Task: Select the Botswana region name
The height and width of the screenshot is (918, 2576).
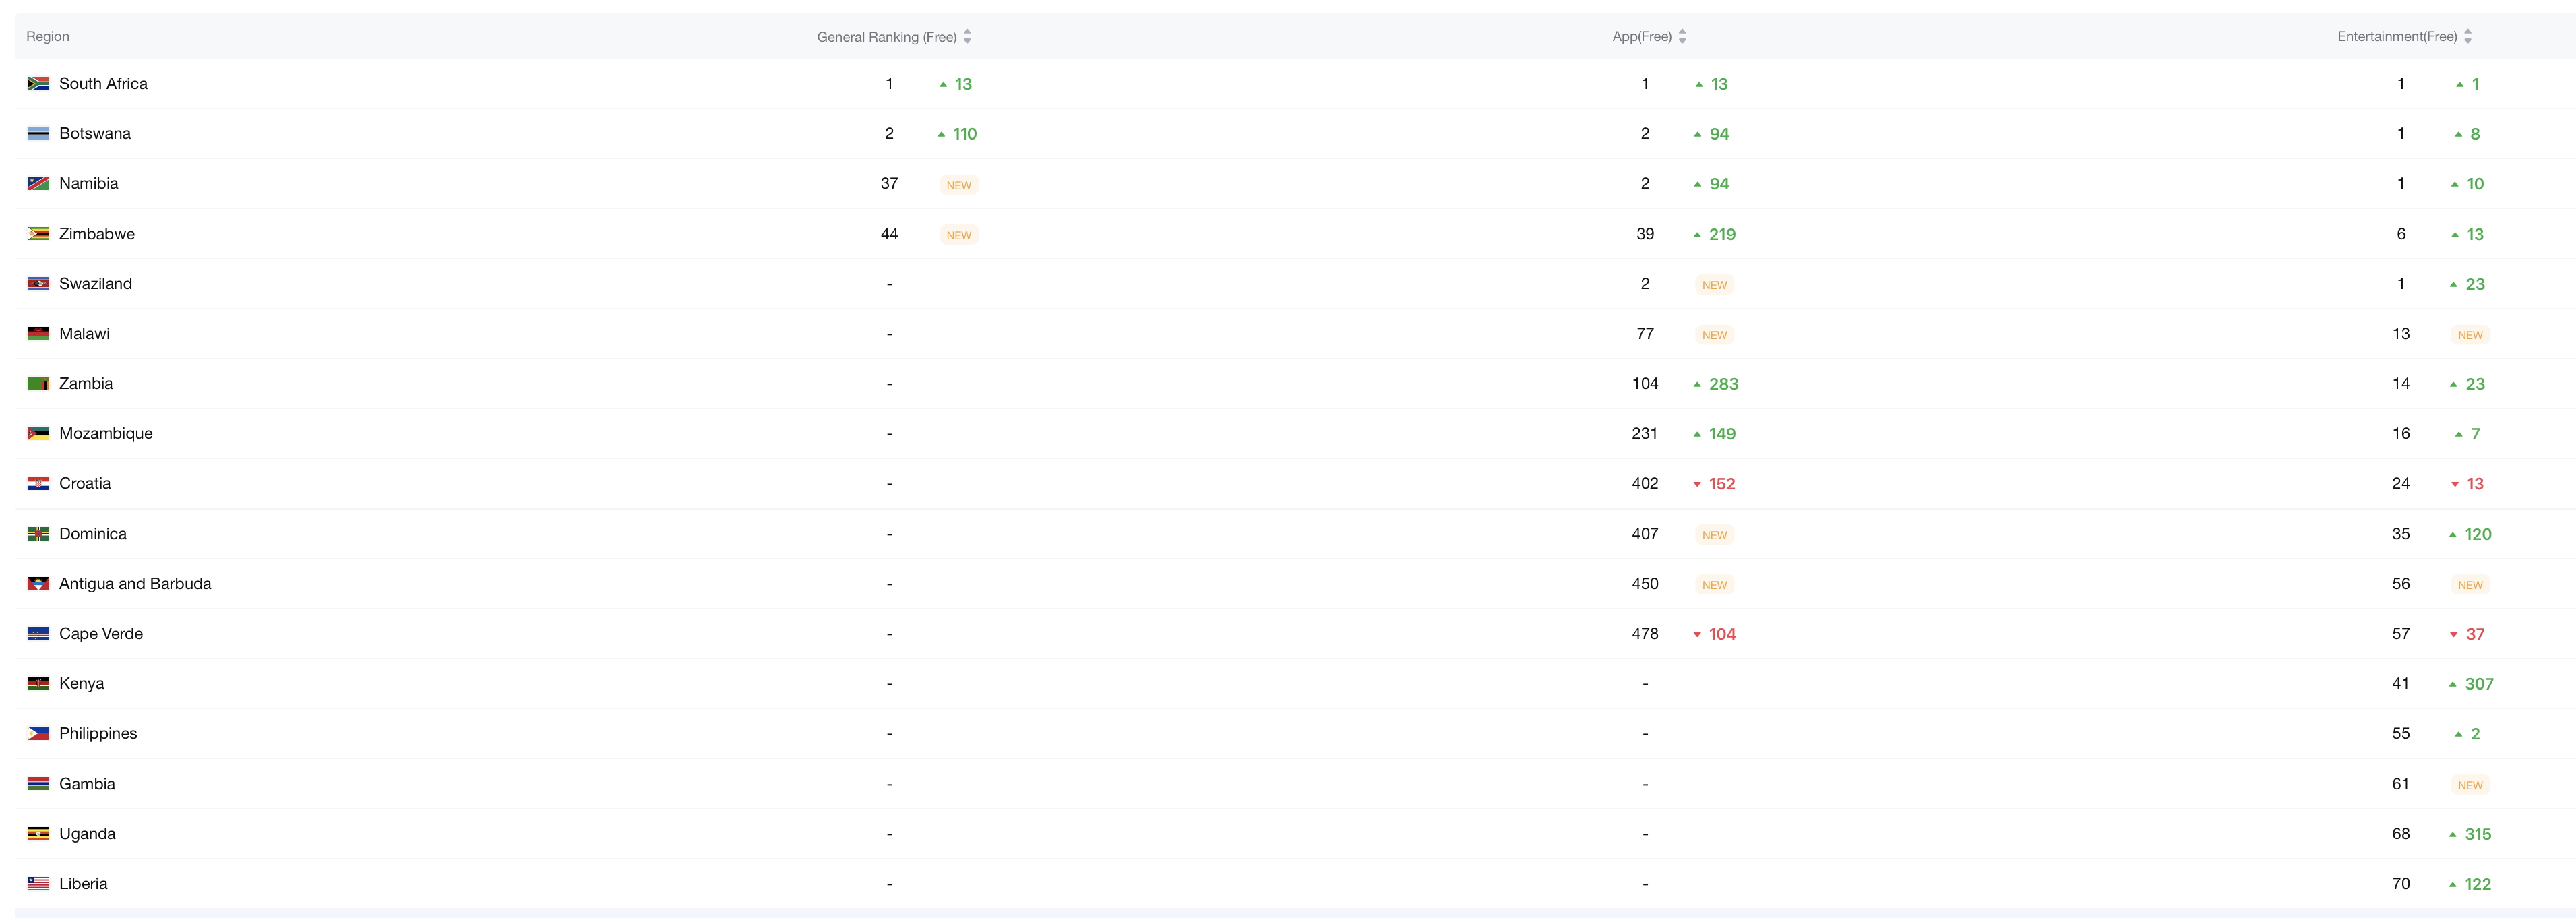Action: [x=95, y=134]
